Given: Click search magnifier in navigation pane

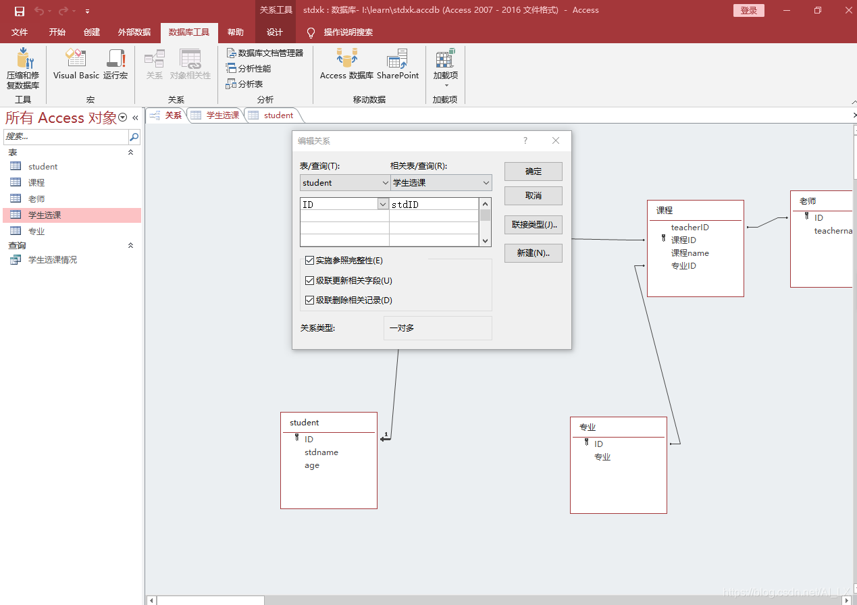Looking at the screenshot, I should point(134,136).
